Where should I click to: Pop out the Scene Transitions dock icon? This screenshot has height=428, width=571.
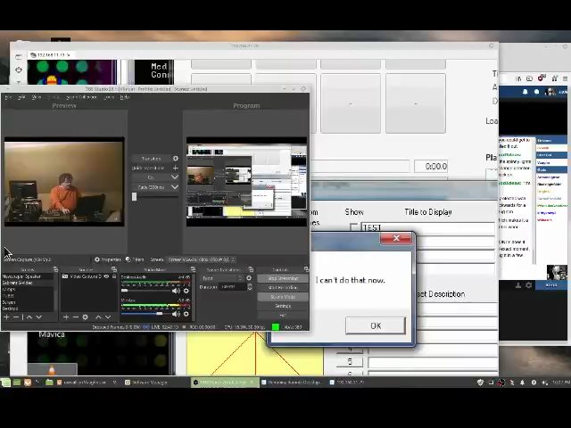click(251, 269)
